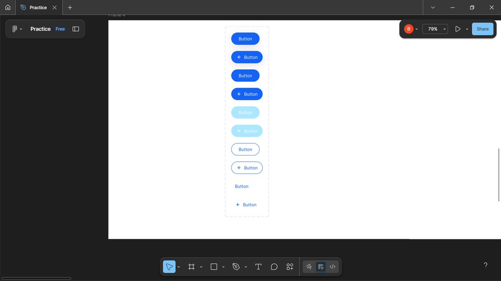
Task: Switch to the Practice file tab
Action: (38, 7)
